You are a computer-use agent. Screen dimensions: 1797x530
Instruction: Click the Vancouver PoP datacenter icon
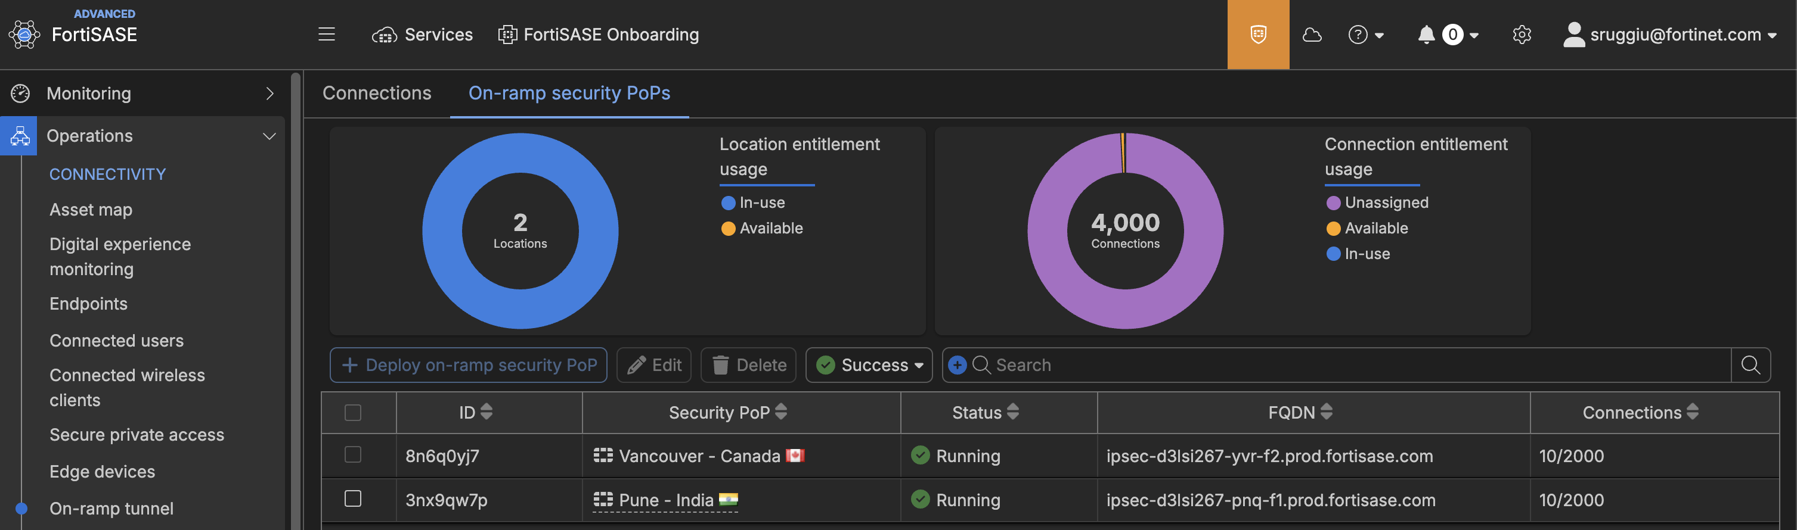point(603,456)
